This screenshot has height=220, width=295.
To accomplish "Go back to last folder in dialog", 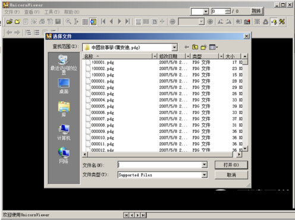I will coord(187,47).
